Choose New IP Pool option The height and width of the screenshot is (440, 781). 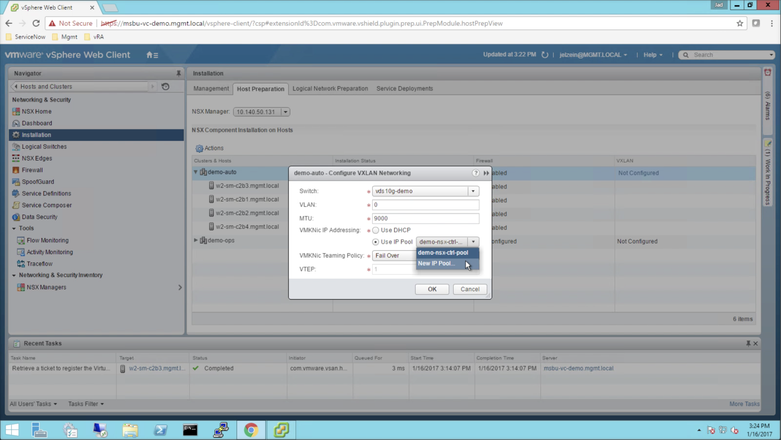tap(448, 263)
